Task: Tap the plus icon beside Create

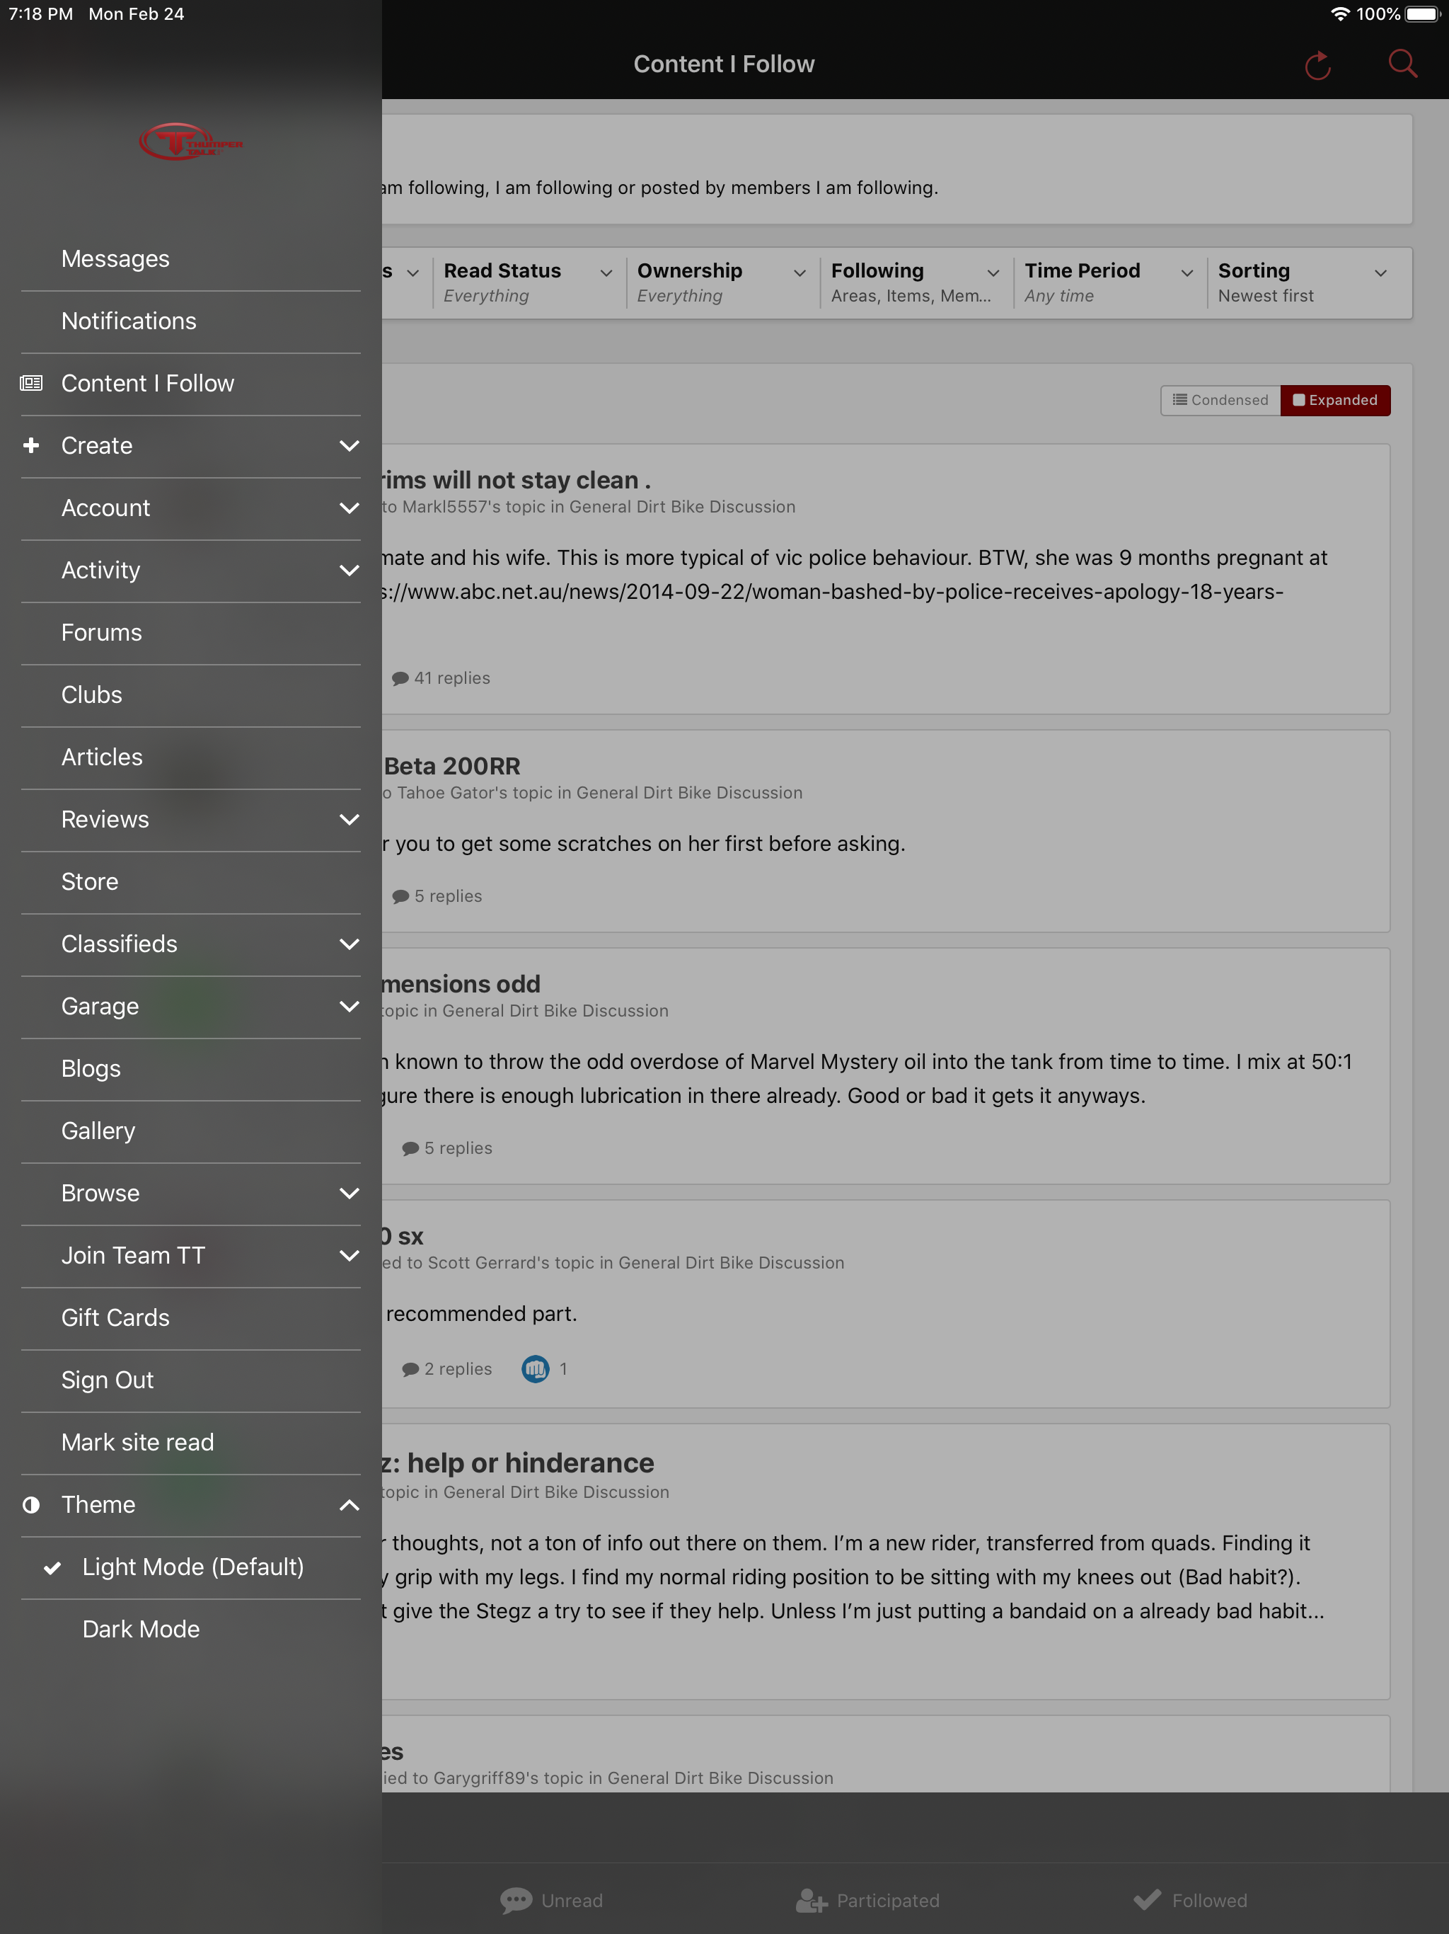Action: point(31,445)
